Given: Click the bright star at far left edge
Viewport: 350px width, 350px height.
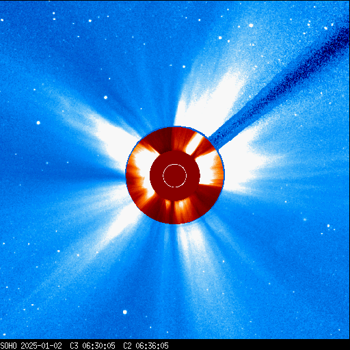Looking at the screenshot, I should (38, 123).
